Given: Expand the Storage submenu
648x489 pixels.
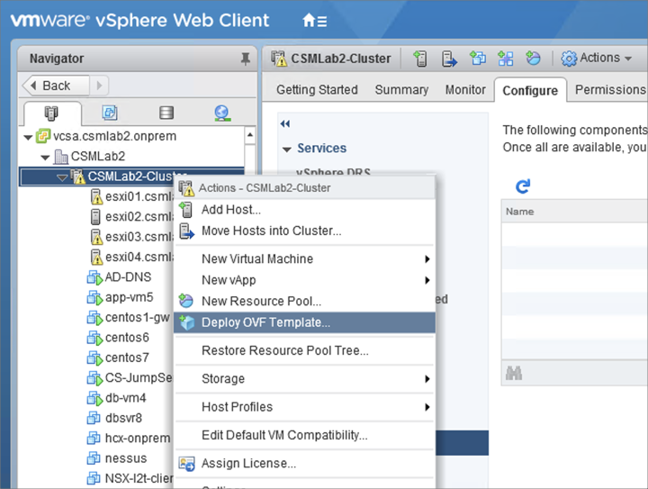Looking at the screenshot, I should pyautogui.click(x=304, y=378).
